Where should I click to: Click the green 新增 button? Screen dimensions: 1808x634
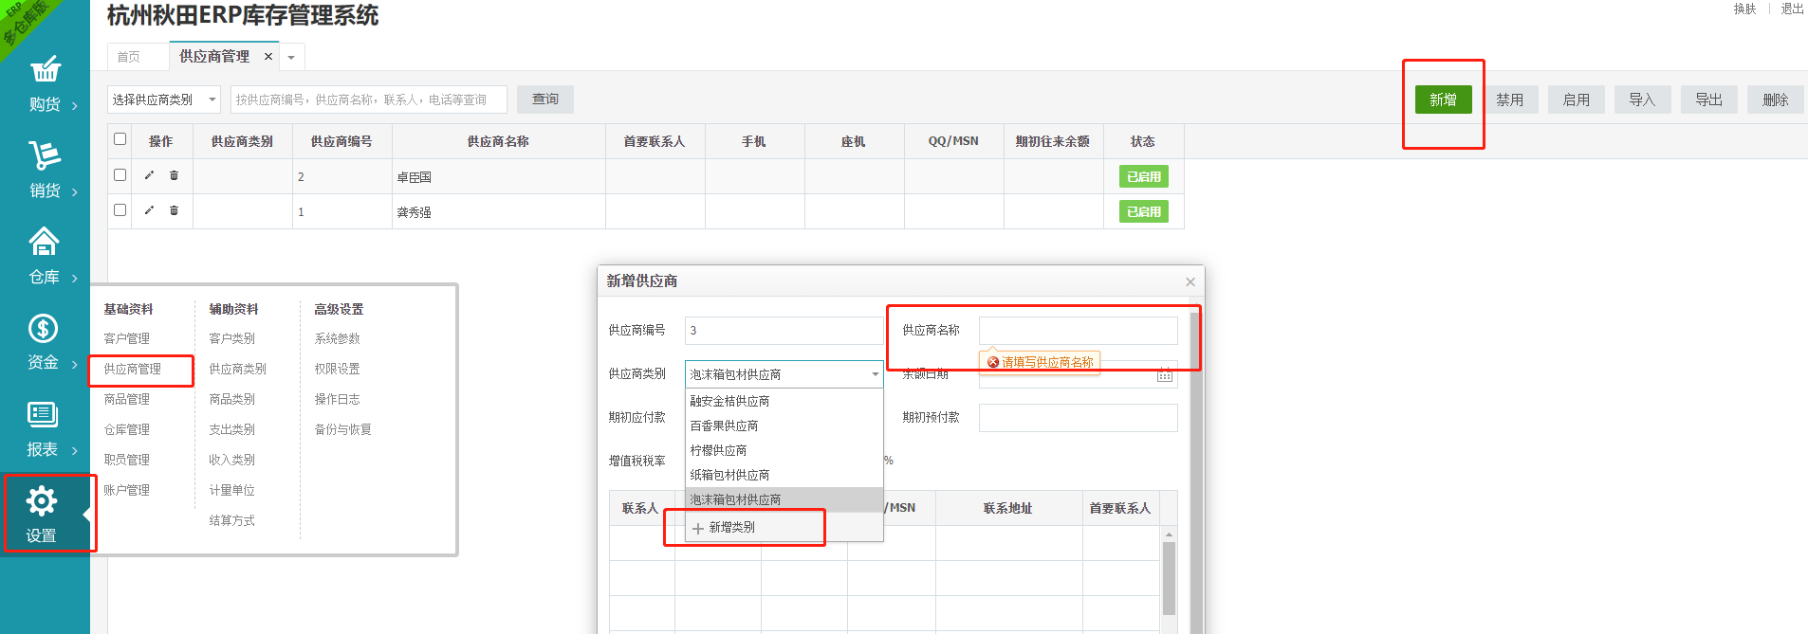click(x=1443, y=100)
